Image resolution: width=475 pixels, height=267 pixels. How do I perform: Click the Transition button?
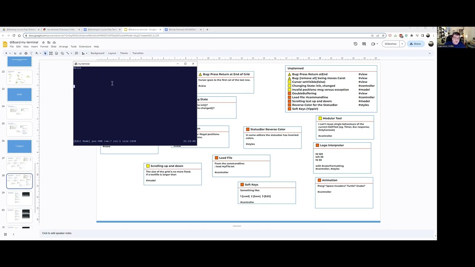[x=138, y=53]
